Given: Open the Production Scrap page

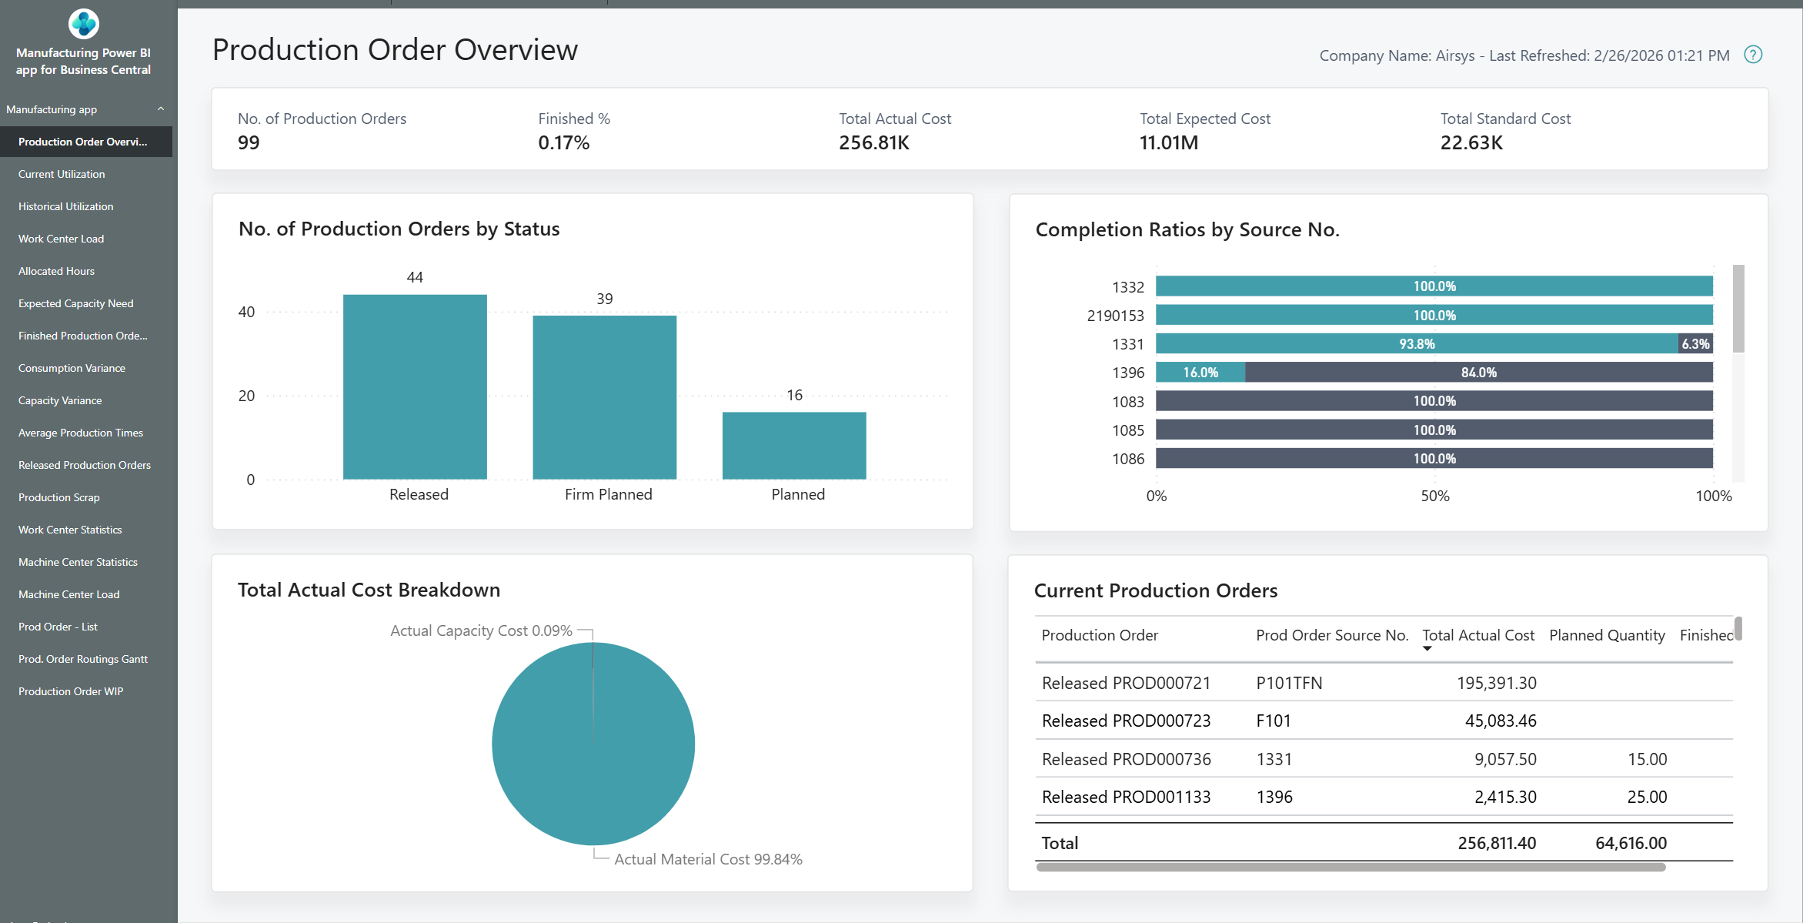Looking at the screenshot, I should click(58, 497).
